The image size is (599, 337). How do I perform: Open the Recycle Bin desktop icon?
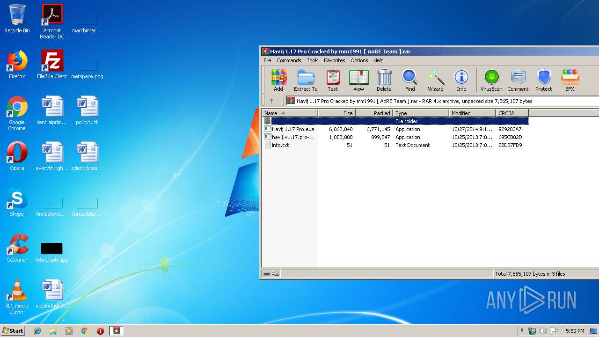pyautogui.click(x=17, y=19)
